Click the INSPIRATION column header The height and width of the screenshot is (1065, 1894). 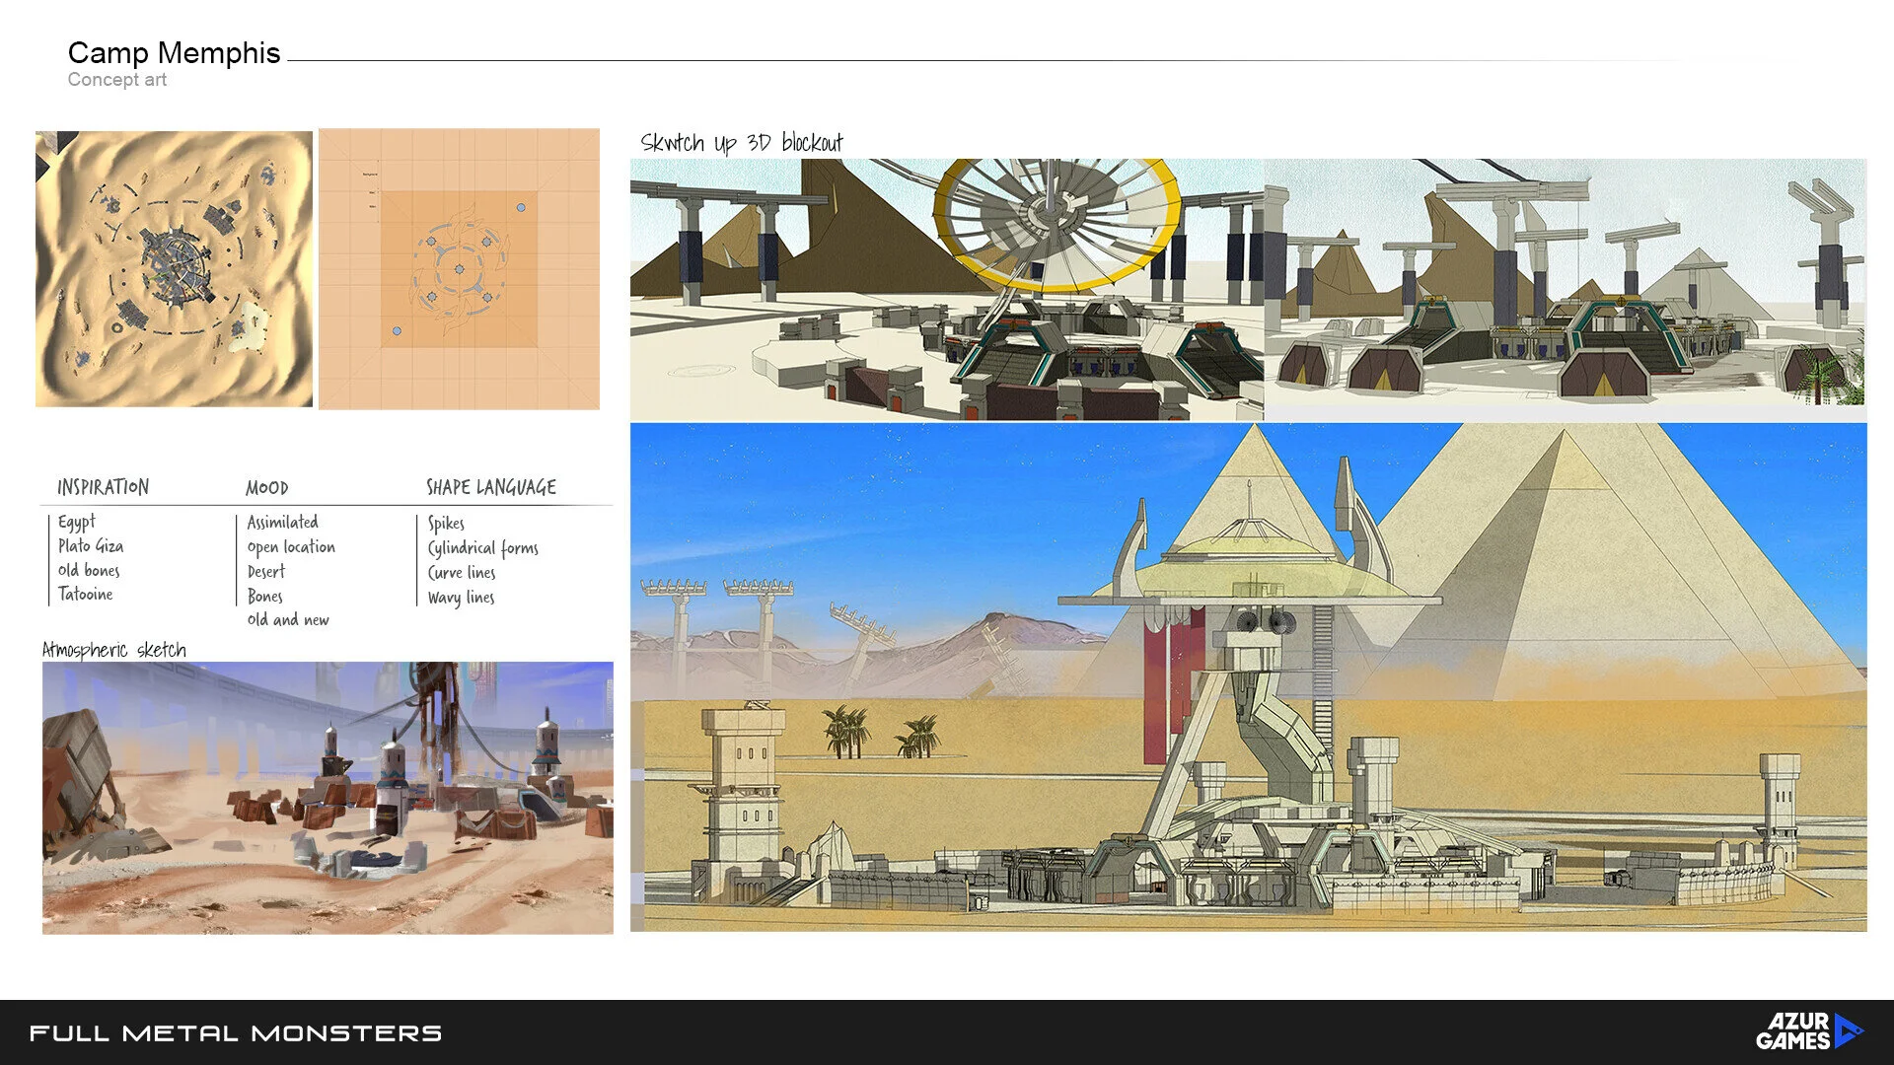point(103,487)
